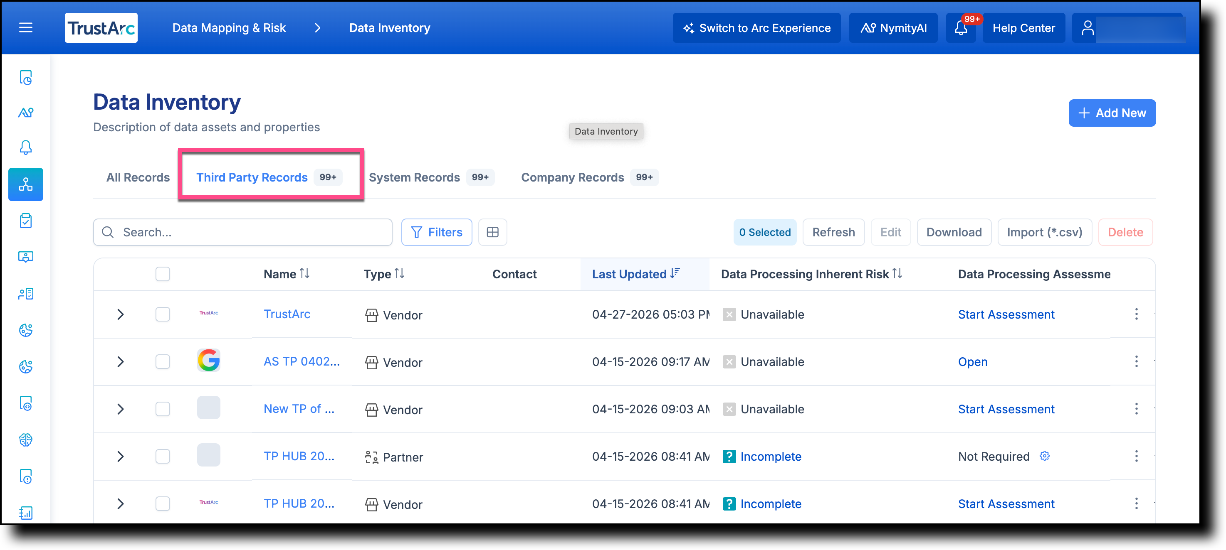Expand the Partner TP HUB row
Viewport: 1226px width, 550px height.
pyautogui.click(x=121, y=457)
